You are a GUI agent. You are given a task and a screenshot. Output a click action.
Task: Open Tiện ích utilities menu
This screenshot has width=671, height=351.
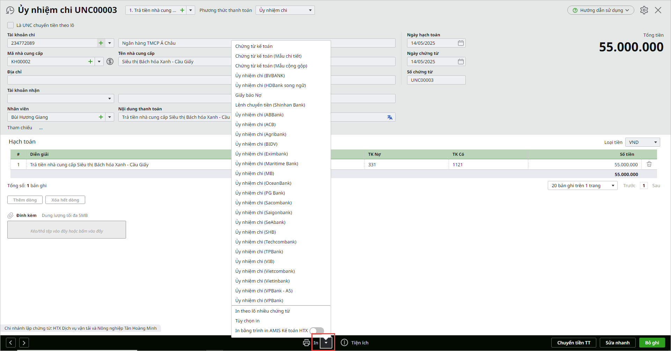(355, 343)
